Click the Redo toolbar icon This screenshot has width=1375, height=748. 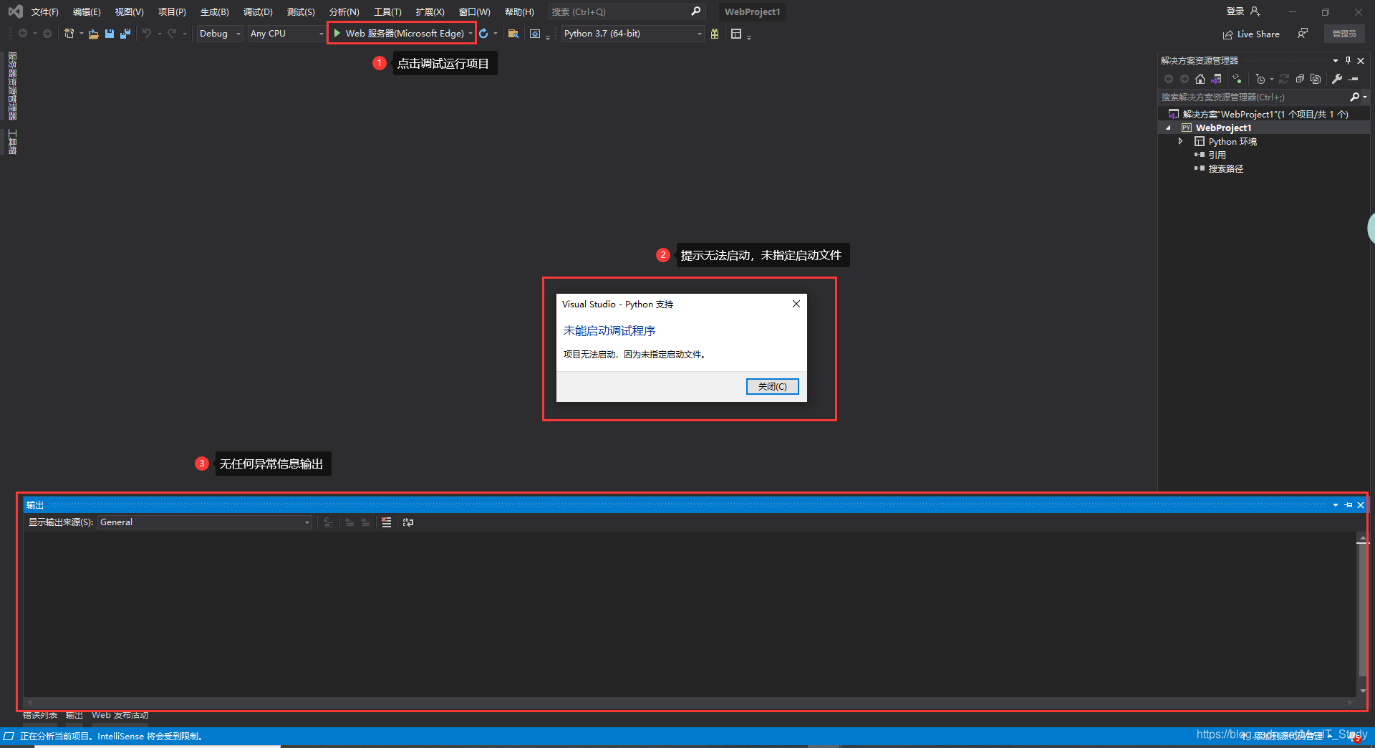[172, 34]
